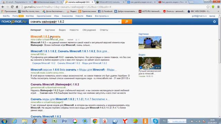This screenshot has width=221, height=124.
Task: Click Сервера Minecraft 1.6.2 sublink
Action: 44,63
